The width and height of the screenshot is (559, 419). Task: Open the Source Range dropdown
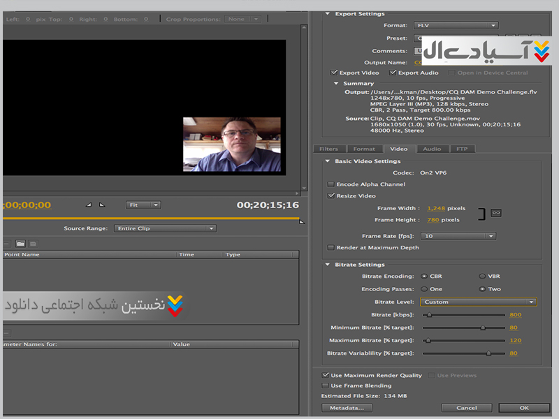pos(165,228)
